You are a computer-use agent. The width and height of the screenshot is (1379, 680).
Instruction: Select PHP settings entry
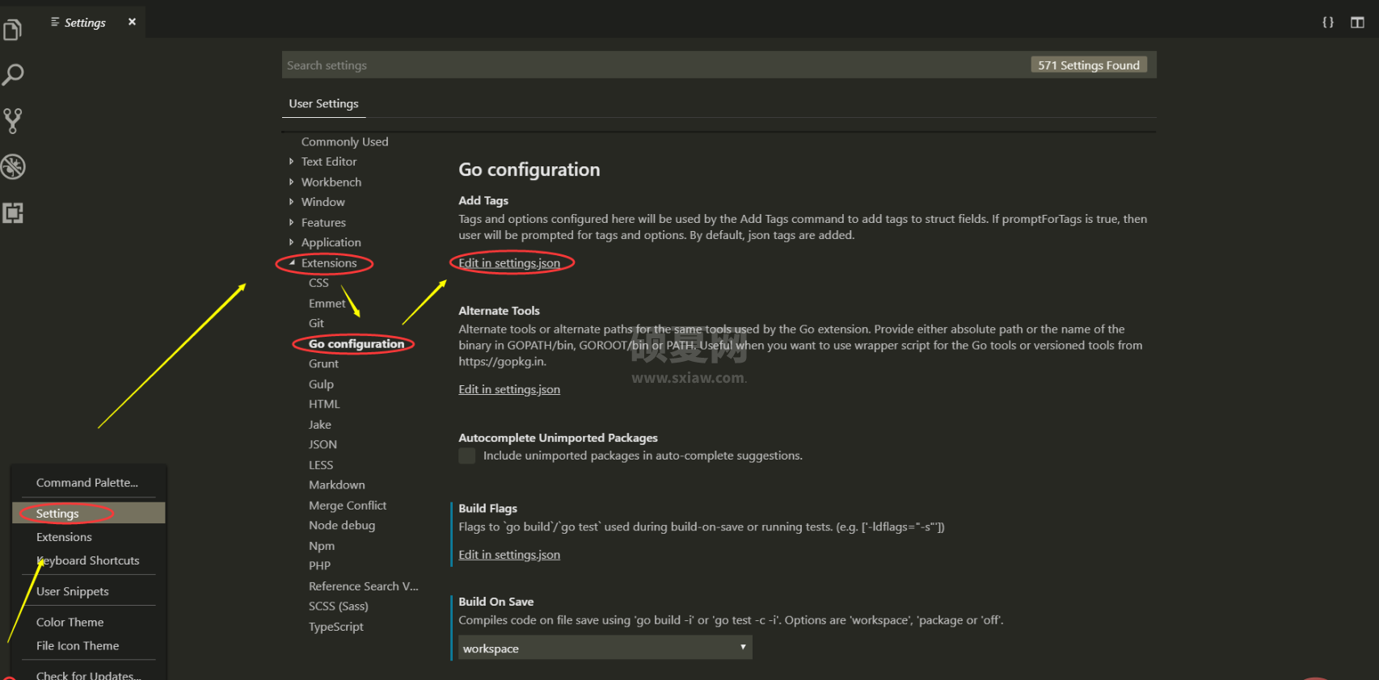(319, 565)
